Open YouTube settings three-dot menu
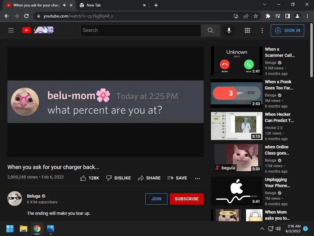The width and height of the screenshot is (314, 236). (262, 30)
